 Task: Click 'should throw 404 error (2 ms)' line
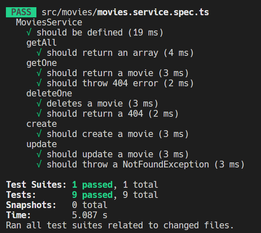pos(120,83)
